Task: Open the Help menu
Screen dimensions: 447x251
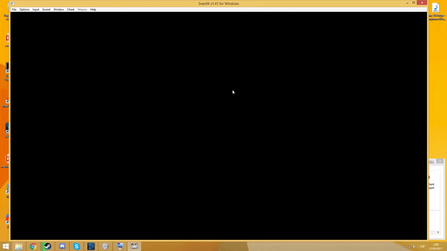Action: (x=93, y=9)
